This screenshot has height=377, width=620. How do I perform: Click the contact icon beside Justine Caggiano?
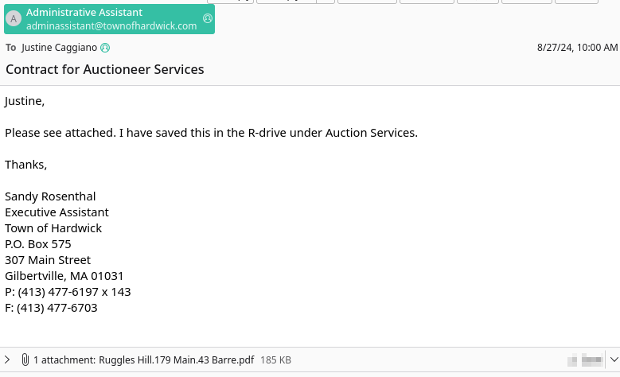click(105, 48)
